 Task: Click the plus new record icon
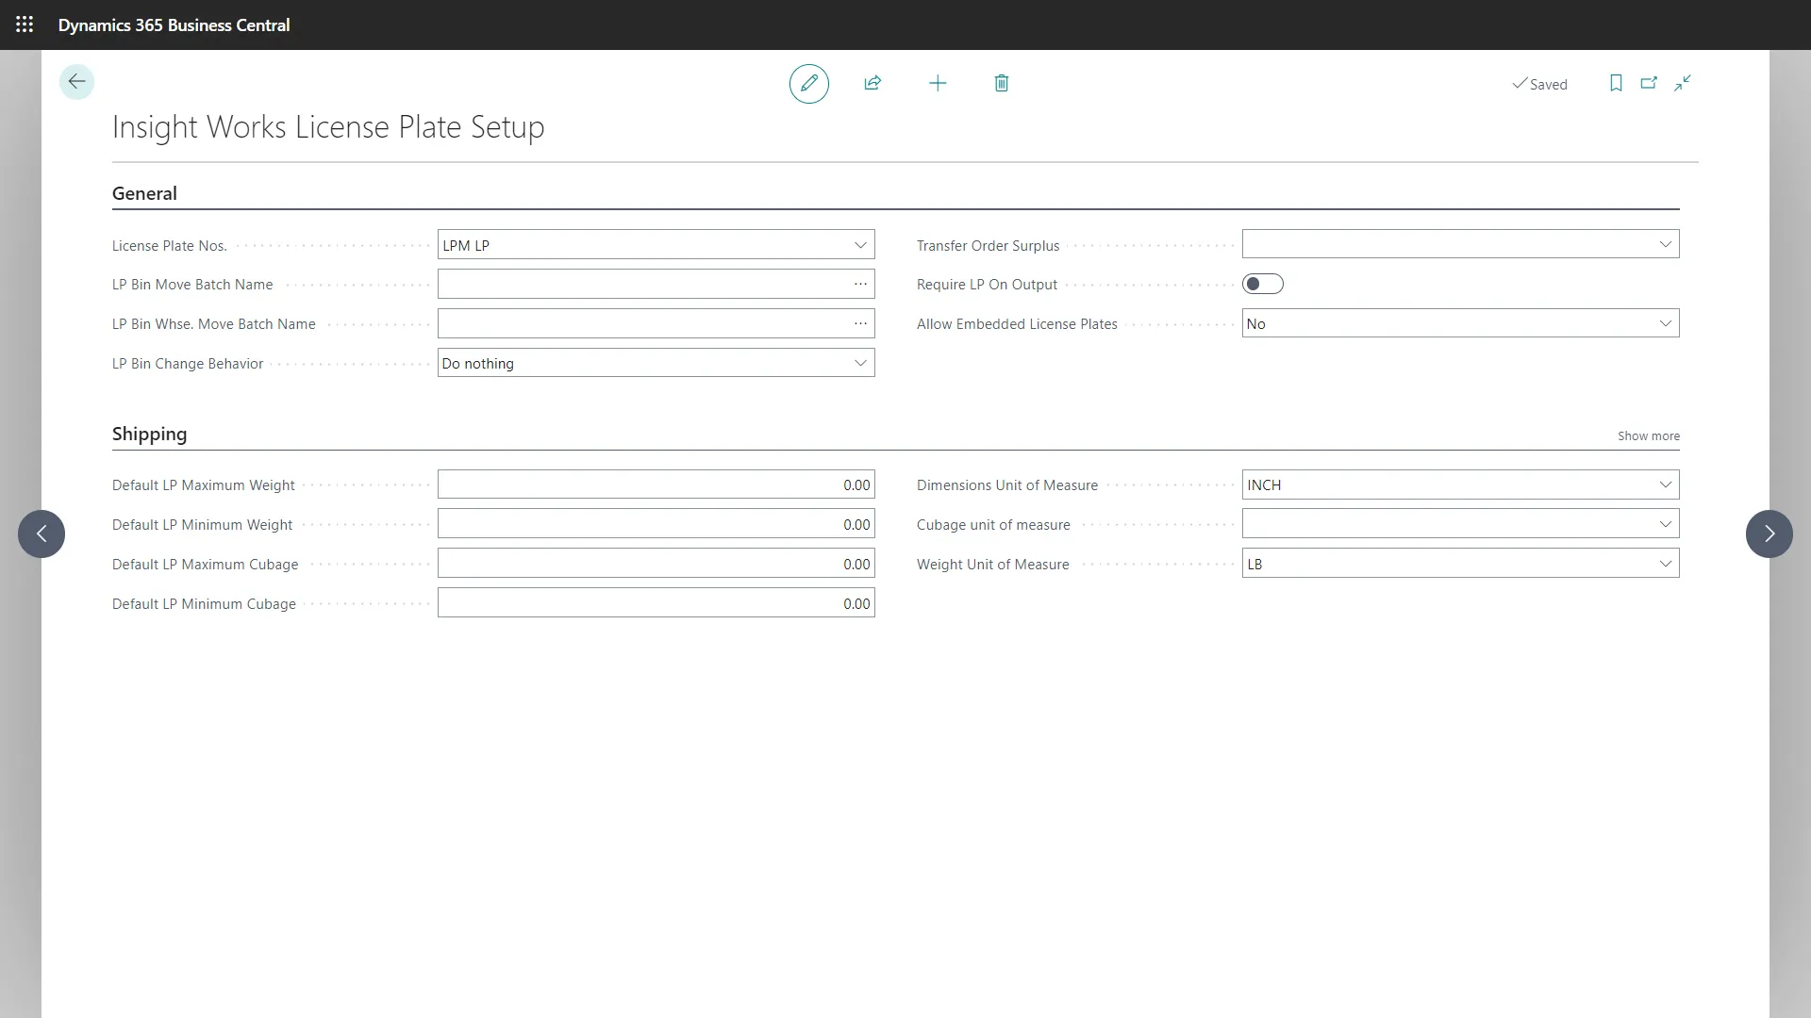point(937,84)
